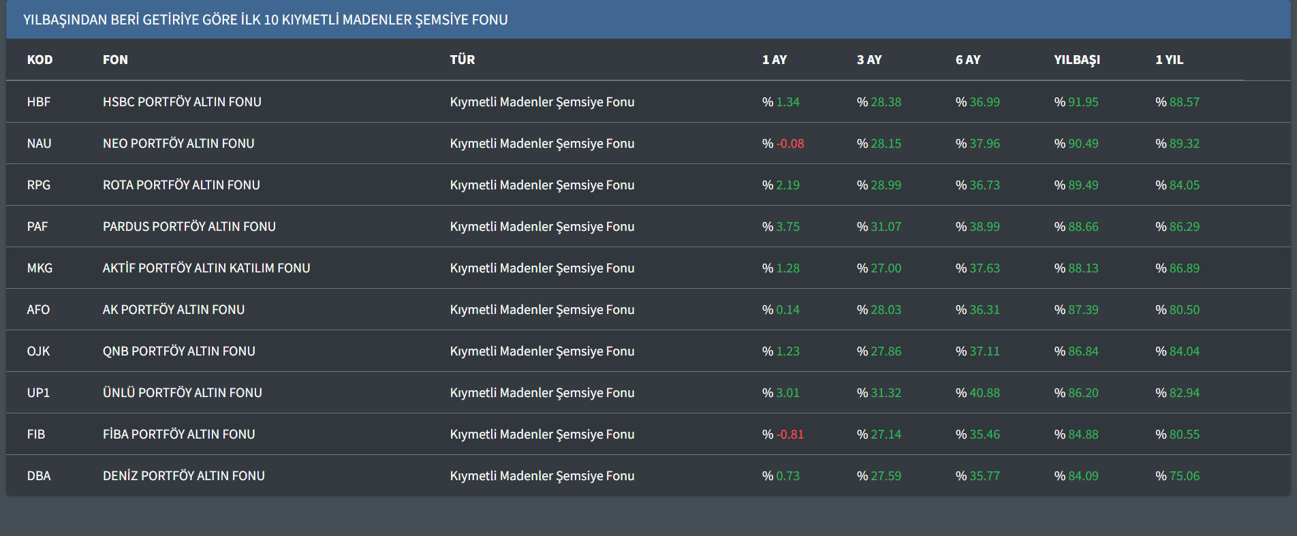Click the 3 AY column header
Viewport: 1297px width, 536px height.
(x=869, y=60)
